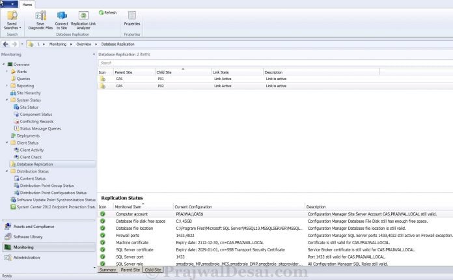Expand the Alerts tree node
This screenshot has width=453, height=280.
7,72
